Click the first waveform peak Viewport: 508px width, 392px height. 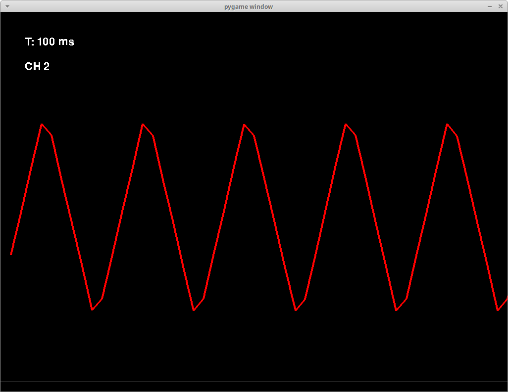[x=42, y=124]
